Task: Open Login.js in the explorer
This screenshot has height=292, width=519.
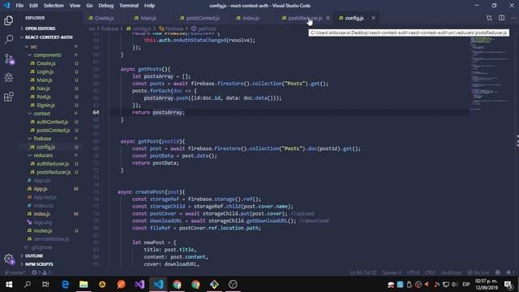Action: click(49, 72)
